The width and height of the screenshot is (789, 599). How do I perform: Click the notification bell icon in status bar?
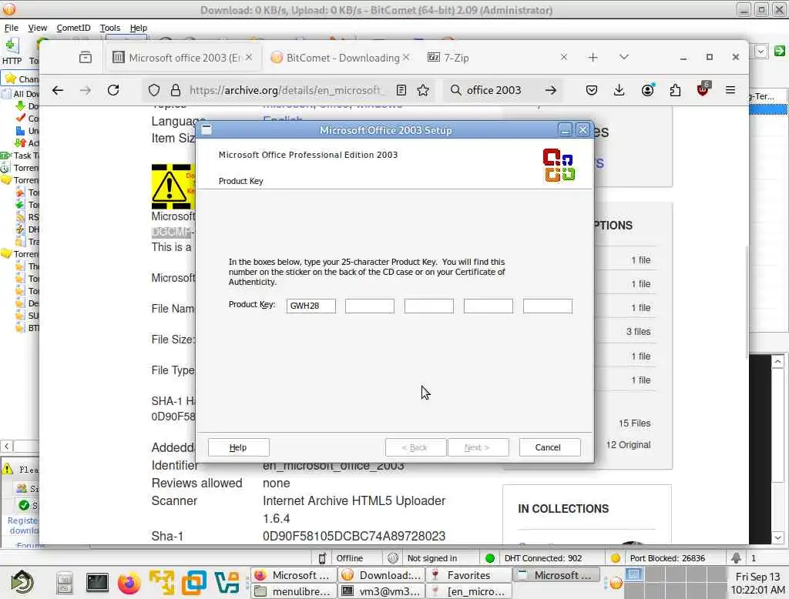point(736,557)
